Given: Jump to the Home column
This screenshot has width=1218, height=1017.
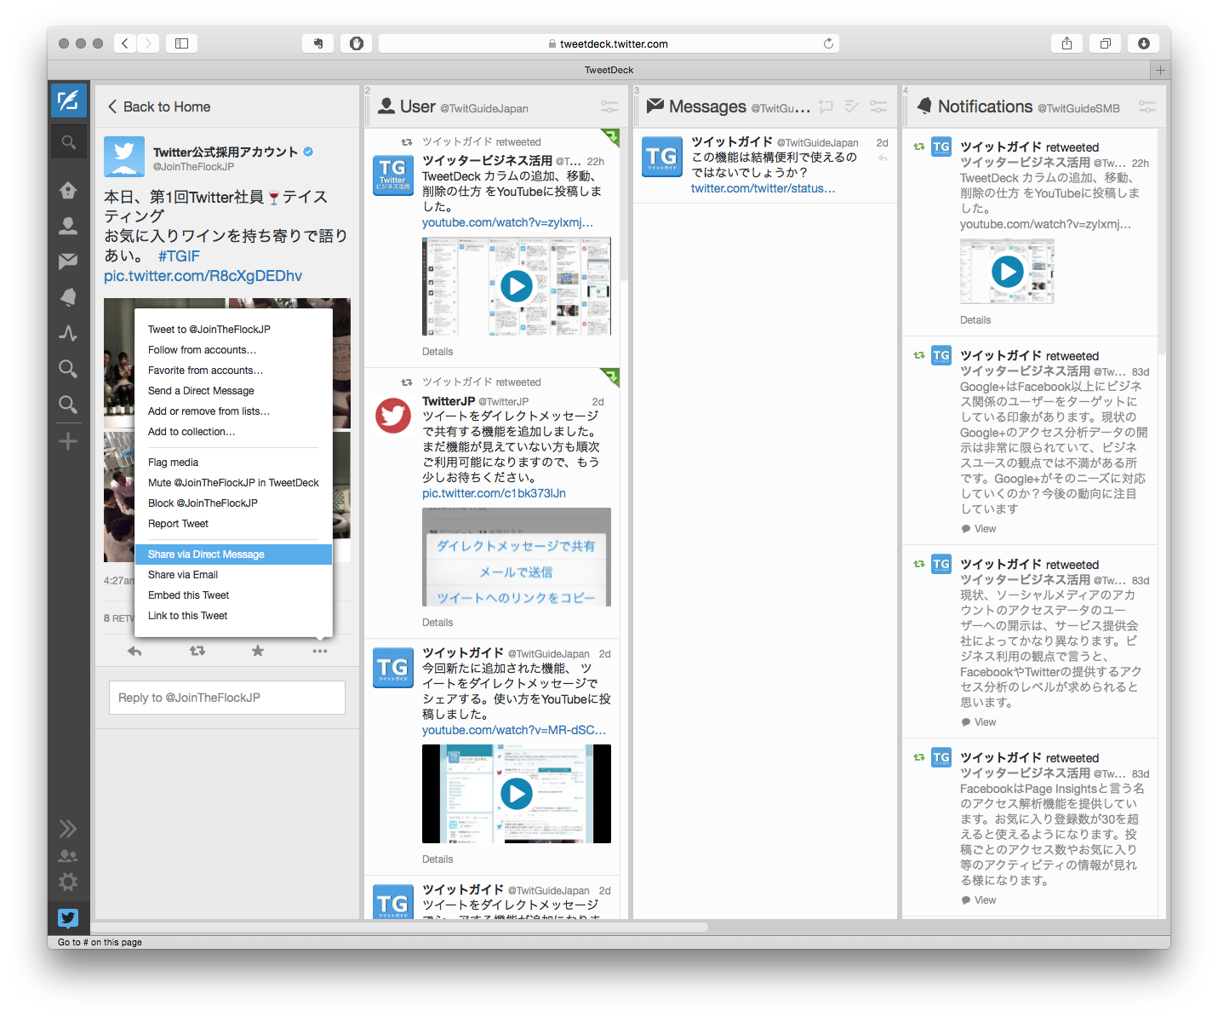Looking at the screenshot, I should [68, 190].
